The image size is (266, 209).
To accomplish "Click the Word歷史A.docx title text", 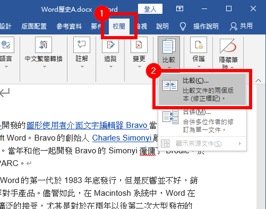I will pyautogui.click(x=66, y=9).
